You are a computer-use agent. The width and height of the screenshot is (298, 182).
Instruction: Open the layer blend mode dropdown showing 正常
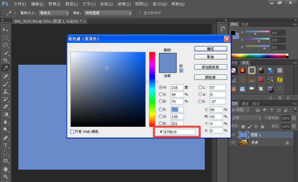246,118
